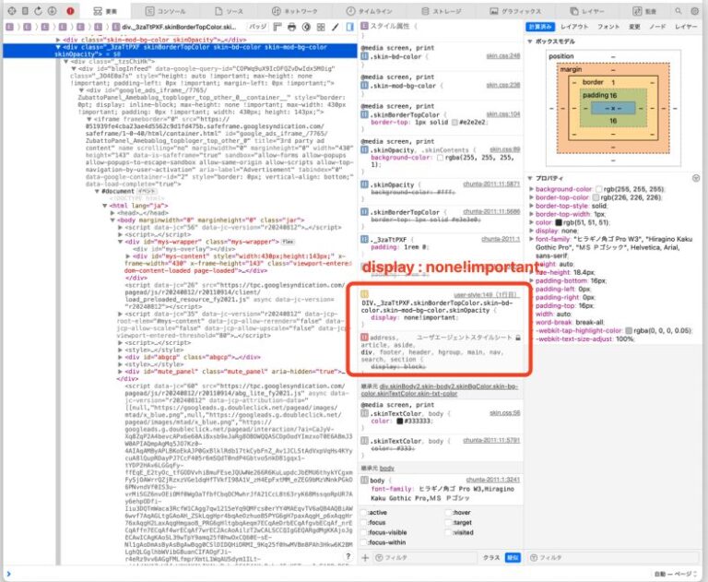Viewport: 708px width, 582px height.
Task: Click the help question mark icon
Action: (x=348, y=557)
